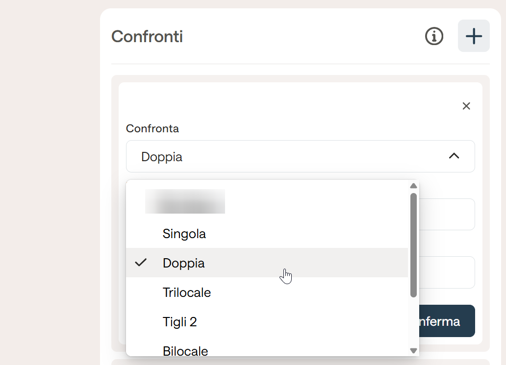506x365 pixels.
Task: Click the Conferma button
Action: 447,321
